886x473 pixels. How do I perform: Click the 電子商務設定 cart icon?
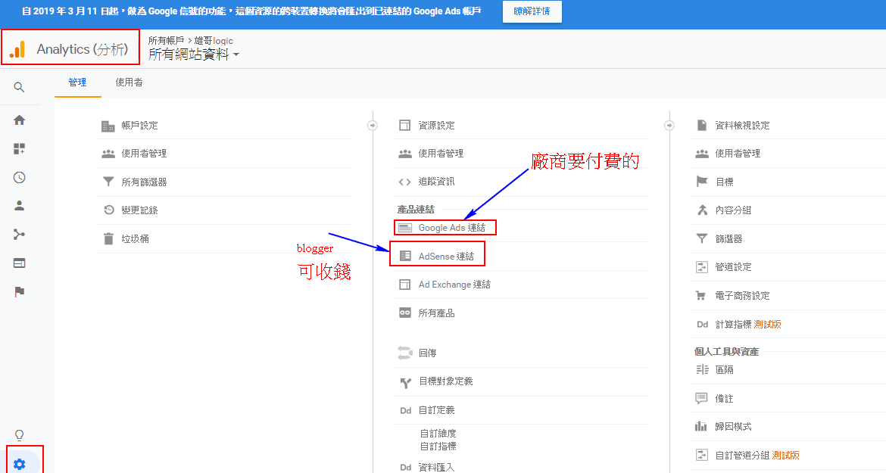(x=701, y=295)
